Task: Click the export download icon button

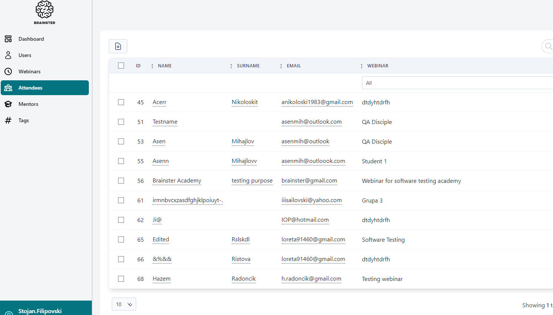Action: coord(118,46)
